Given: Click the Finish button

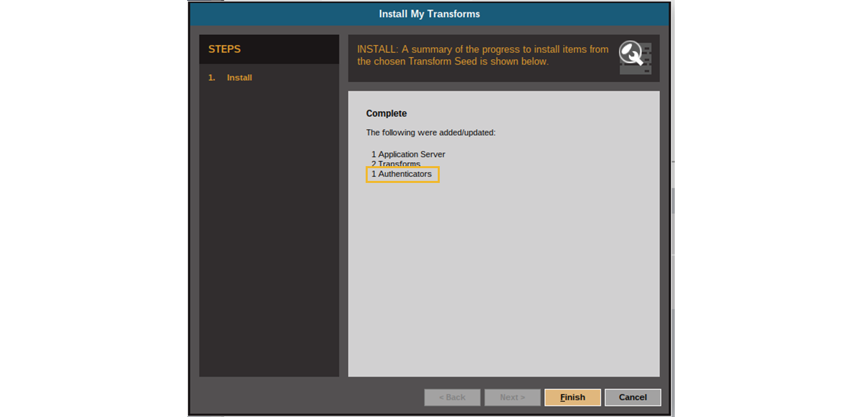Looking at the screenshot, I should click(x=572, y=397).
